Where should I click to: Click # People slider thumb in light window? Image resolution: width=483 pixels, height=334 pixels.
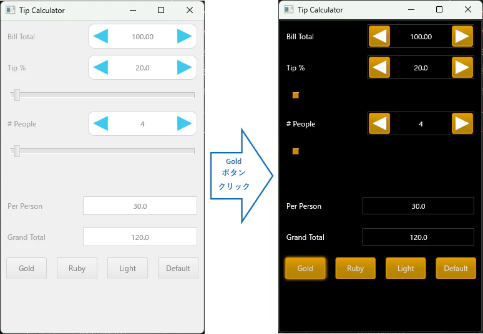point(17,151)
